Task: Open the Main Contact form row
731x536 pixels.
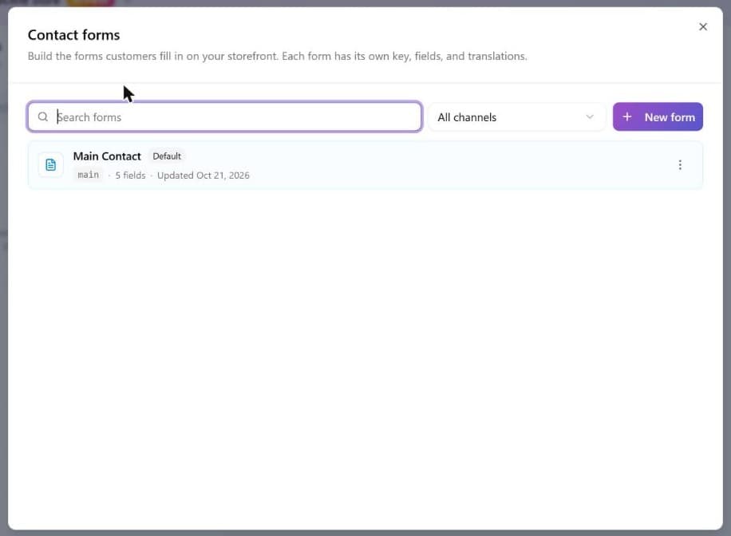Action: point(365,165)
